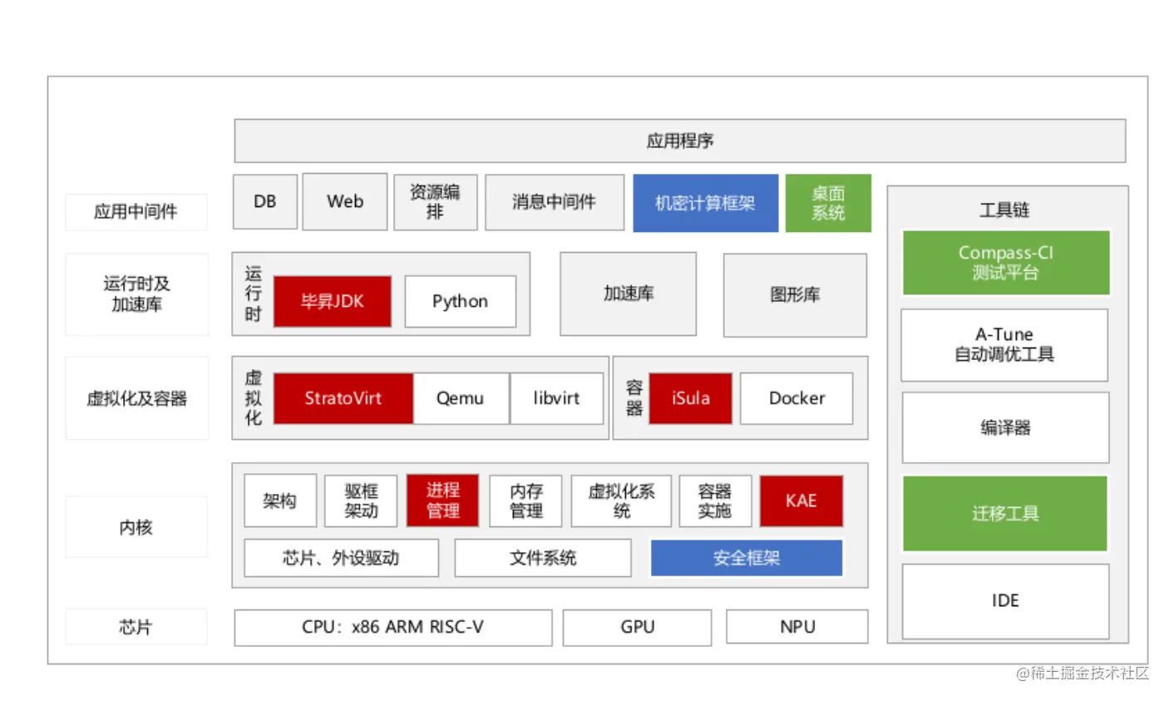This screenshot has width=1169, height=701.
Task: Select the Docker box
Action: click(x=797, y=398)
